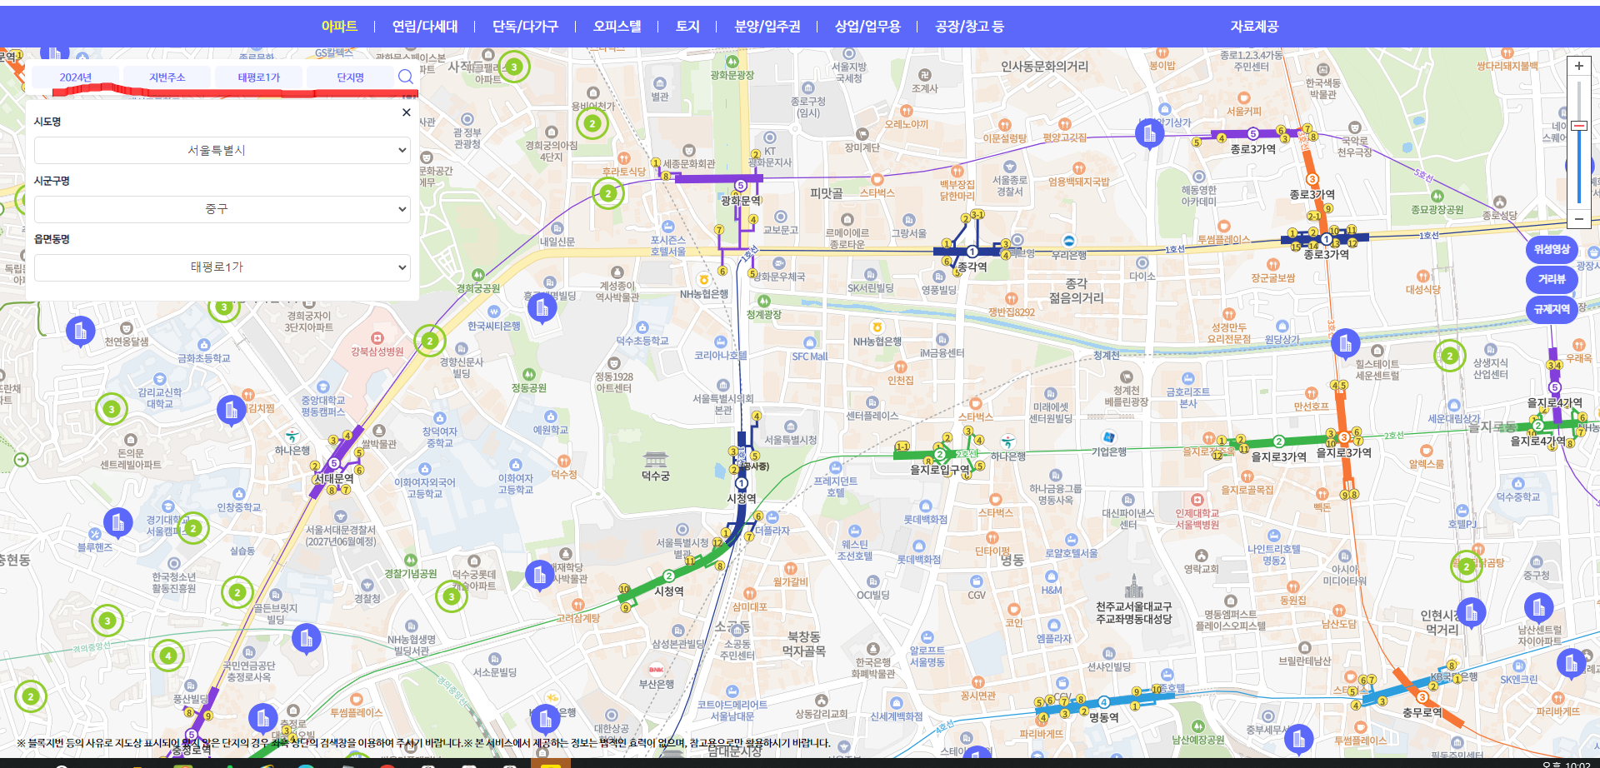This screenshot has width=1600, height=768.
Task: Click blue building pin on 흥국생명빌딩
Action: [x=542, y=309]
